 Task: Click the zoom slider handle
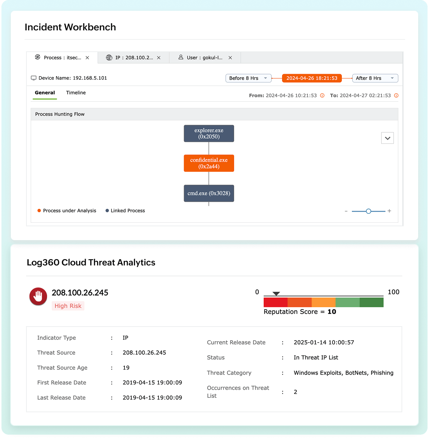[369, 211]
